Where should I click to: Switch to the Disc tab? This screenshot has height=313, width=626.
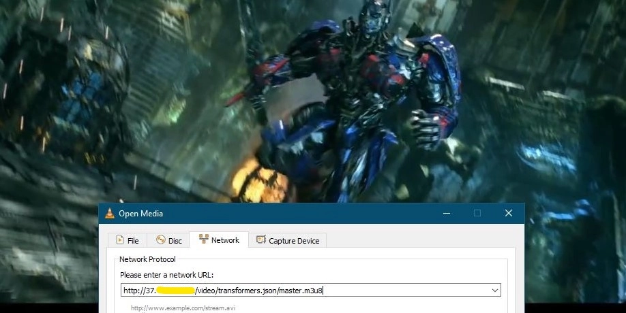click(168, 240)
